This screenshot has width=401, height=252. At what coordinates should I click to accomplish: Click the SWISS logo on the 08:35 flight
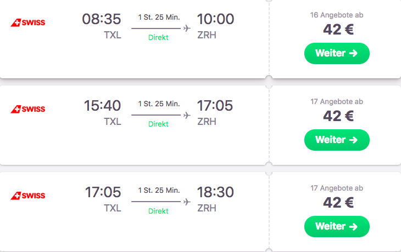coord(28,22)
